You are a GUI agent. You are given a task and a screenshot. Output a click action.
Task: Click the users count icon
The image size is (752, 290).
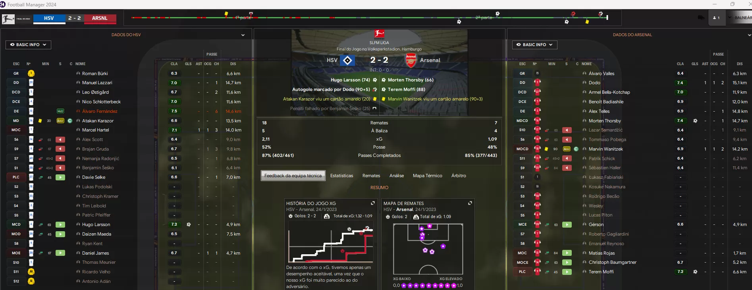(x=716, y=18)
